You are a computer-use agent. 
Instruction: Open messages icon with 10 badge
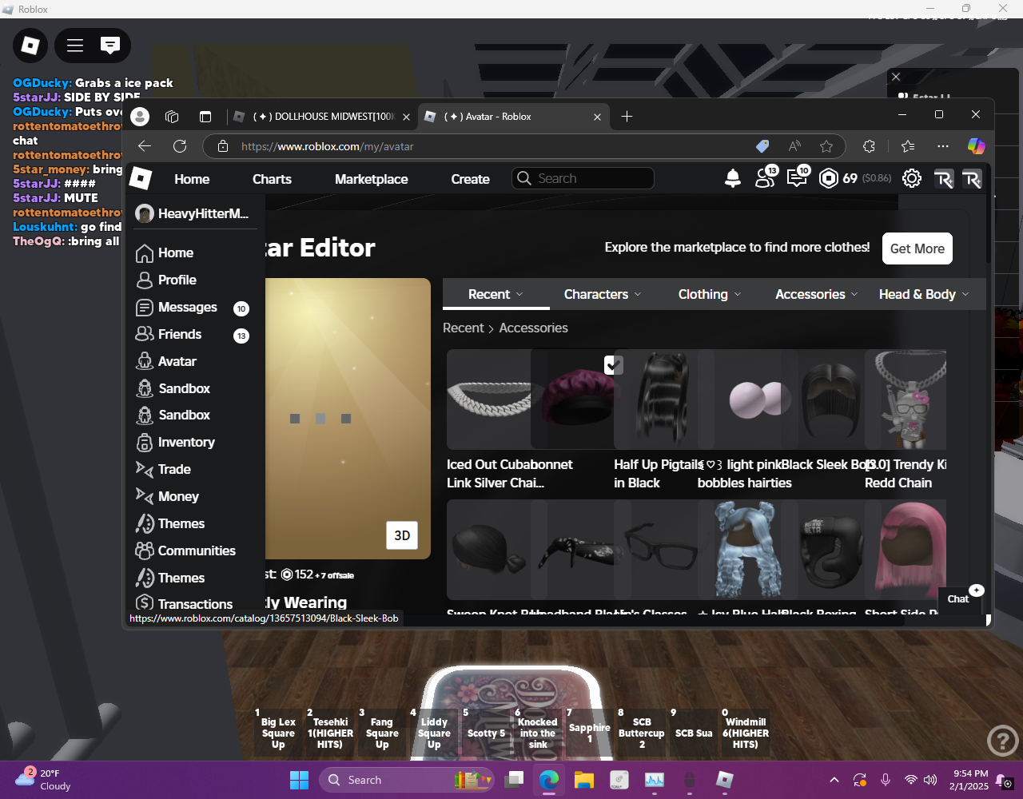798,177
